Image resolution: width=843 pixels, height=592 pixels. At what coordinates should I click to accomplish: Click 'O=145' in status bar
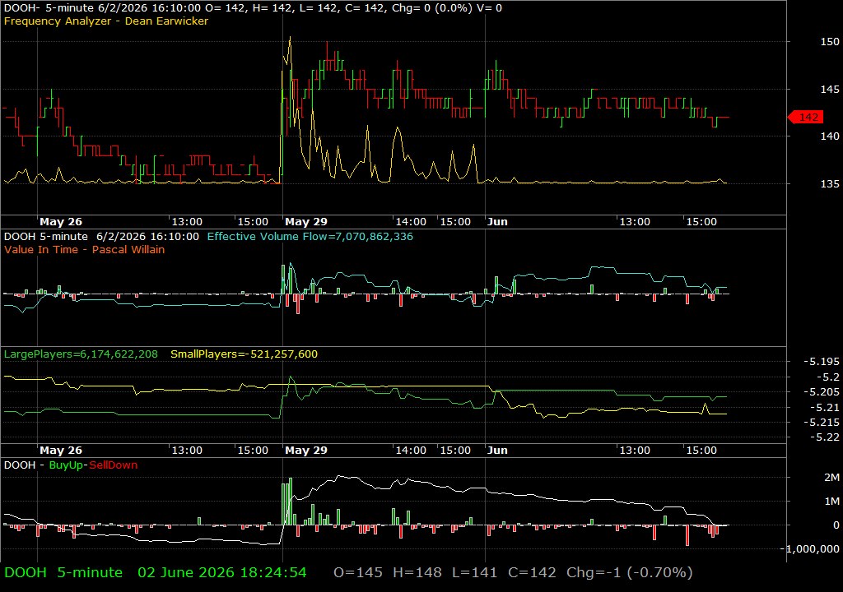pyautogui.click(x=358, y=572)
